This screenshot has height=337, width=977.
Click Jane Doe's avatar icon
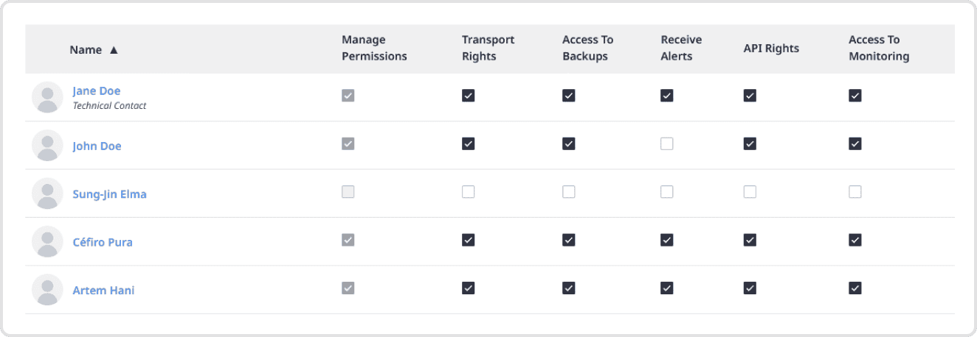click(47, 97)
